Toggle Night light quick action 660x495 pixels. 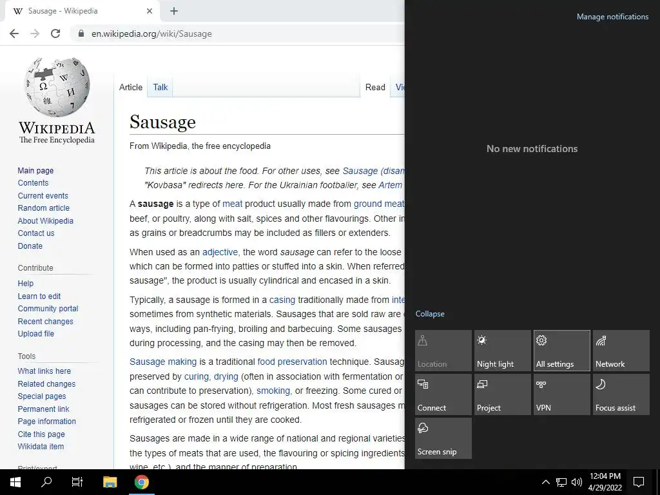tap(503, 351)
